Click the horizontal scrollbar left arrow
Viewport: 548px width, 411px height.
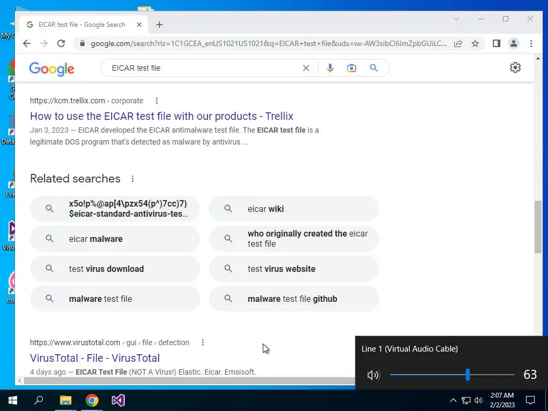pyautogui.click(x=19, y=380)
